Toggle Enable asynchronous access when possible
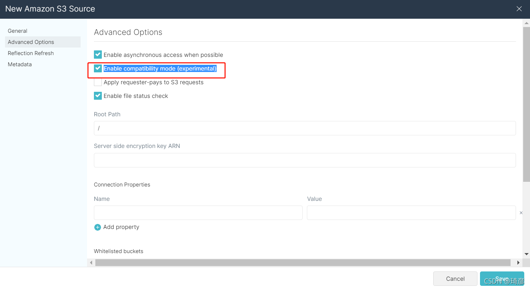The height and width of the screenshot is (288, 530). coord(98,55)
